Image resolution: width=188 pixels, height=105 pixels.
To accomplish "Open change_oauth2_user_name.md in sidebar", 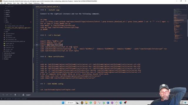I will pyautogui.click(x=15, y=26).
